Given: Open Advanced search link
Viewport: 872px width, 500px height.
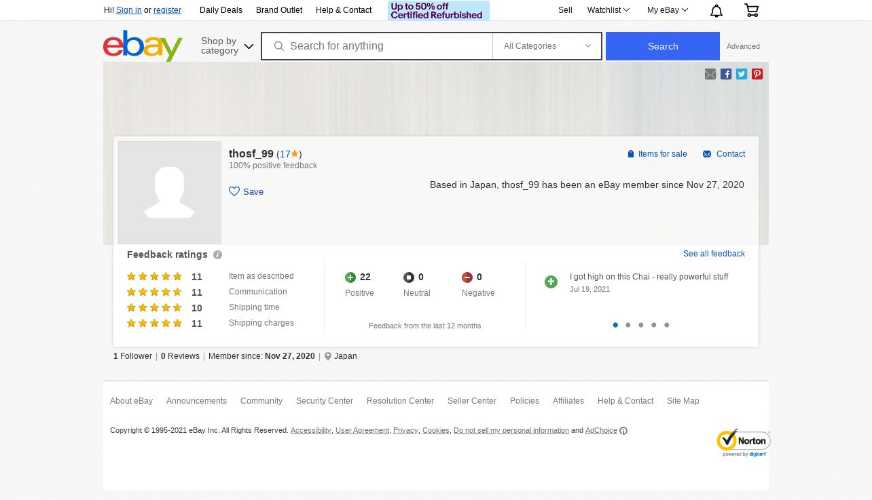Looking at the screenshot, I should coord(743,46).
